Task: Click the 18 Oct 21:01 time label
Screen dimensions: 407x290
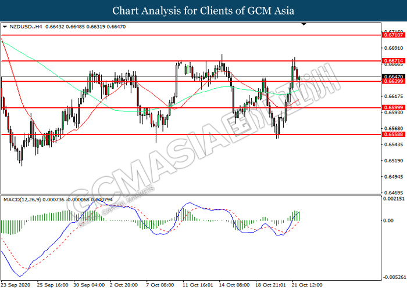Action: (271, 285)
